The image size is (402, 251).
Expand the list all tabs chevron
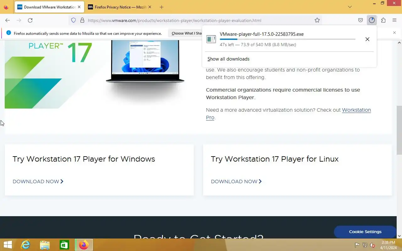[350, 7]
